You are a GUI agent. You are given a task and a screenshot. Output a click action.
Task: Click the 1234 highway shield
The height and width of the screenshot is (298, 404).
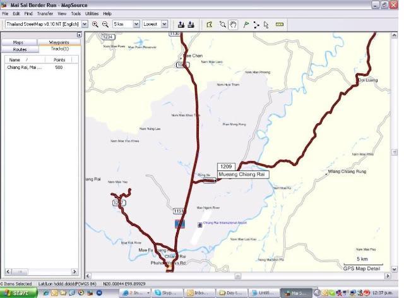(x=108, y=37)
